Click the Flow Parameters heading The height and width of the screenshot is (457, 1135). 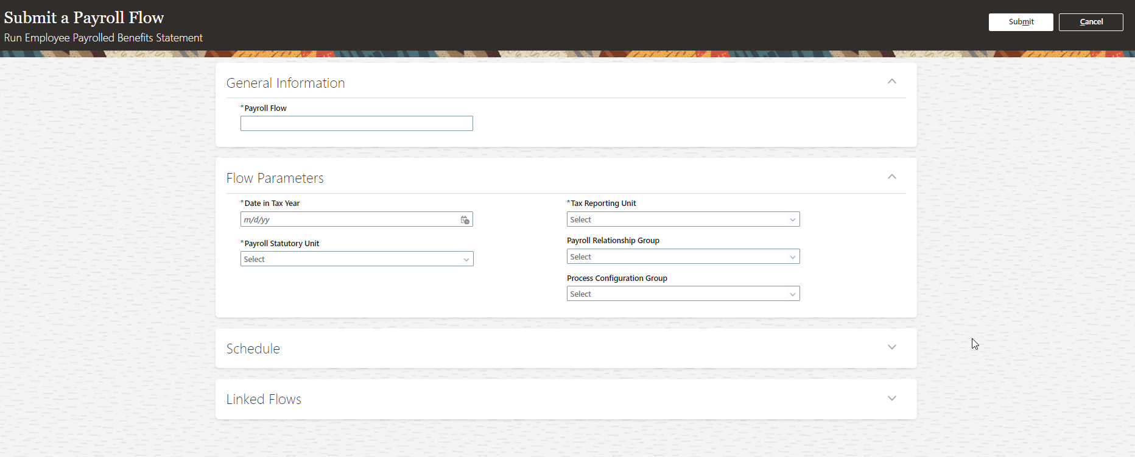[x=275, y=178]
